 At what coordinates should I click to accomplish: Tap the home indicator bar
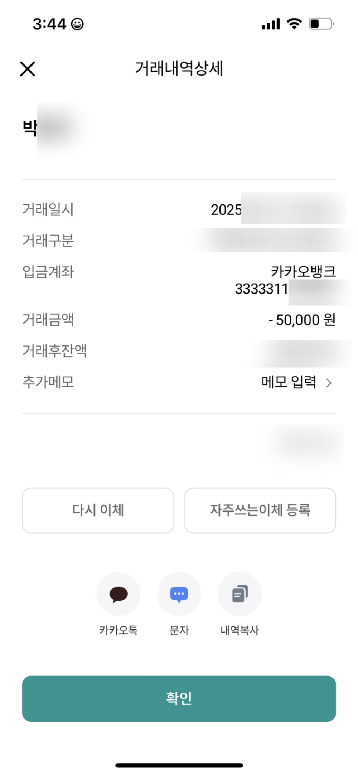(179, 765)
